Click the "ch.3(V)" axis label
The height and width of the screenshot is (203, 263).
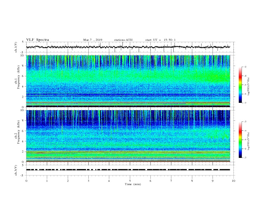[x=16, y=170]
